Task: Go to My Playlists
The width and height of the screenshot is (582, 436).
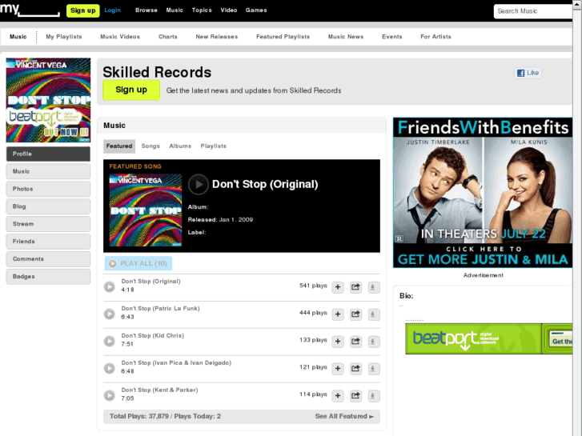Action: coord(64,37)
